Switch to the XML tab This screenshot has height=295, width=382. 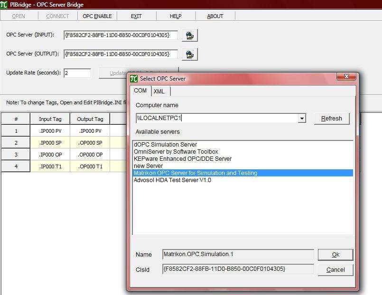click(x=160, y=92)
